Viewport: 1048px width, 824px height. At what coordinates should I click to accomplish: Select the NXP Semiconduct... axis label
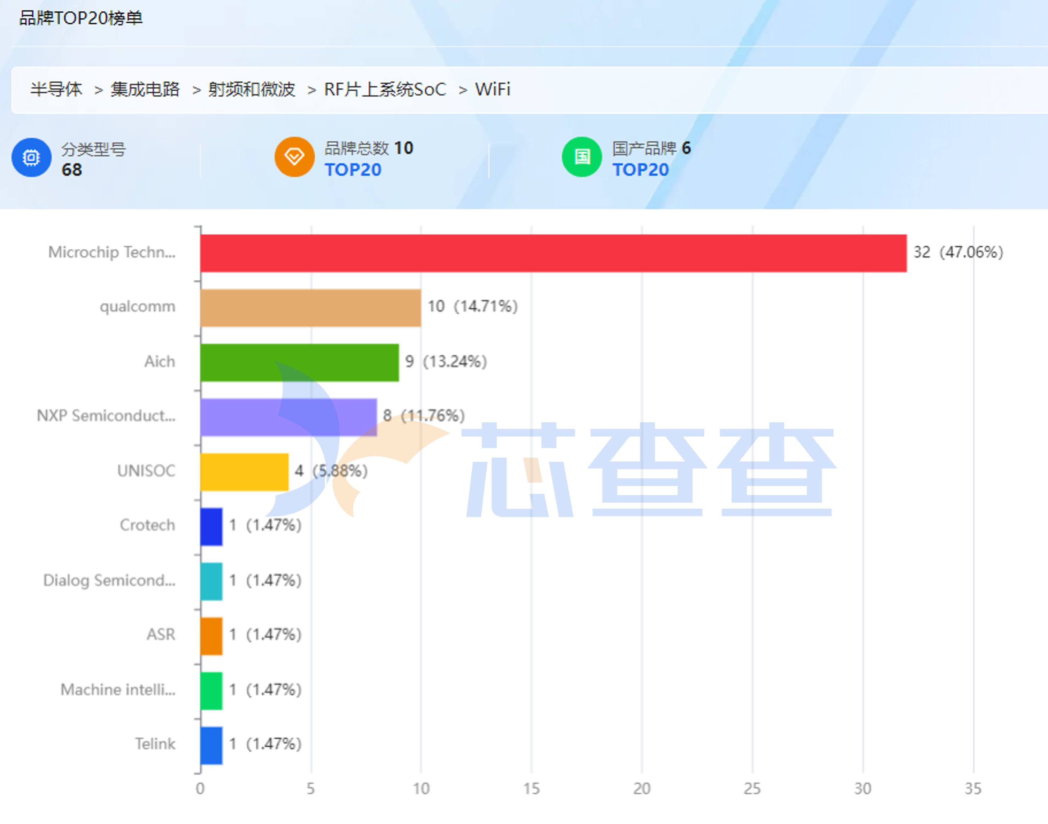(x=106, y=416)
